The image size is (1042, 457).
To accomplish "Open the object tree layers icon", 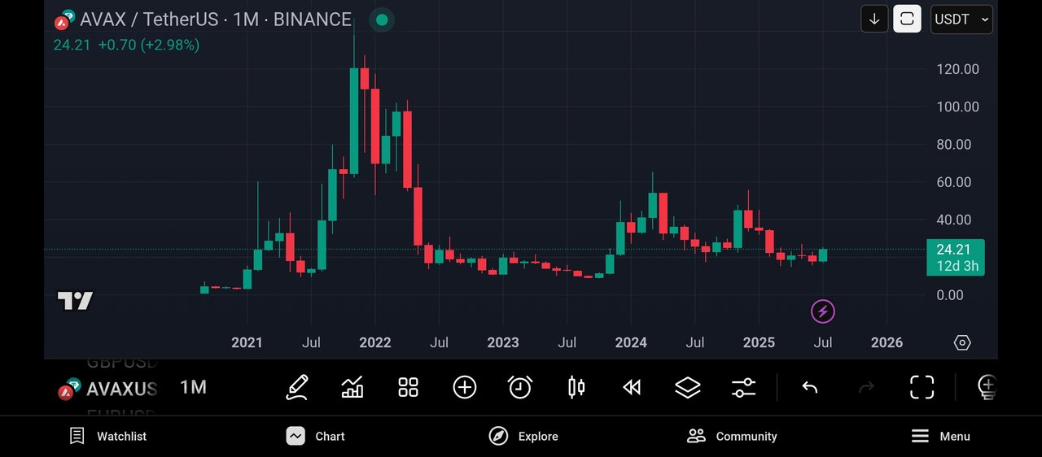I will click(688, 388).
